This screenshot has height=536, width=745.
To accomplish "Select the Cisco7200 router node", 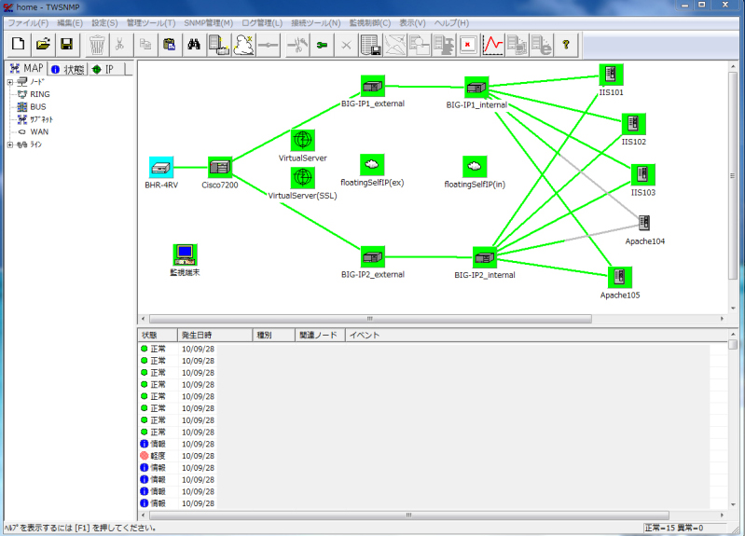I will tap(219, 168).
